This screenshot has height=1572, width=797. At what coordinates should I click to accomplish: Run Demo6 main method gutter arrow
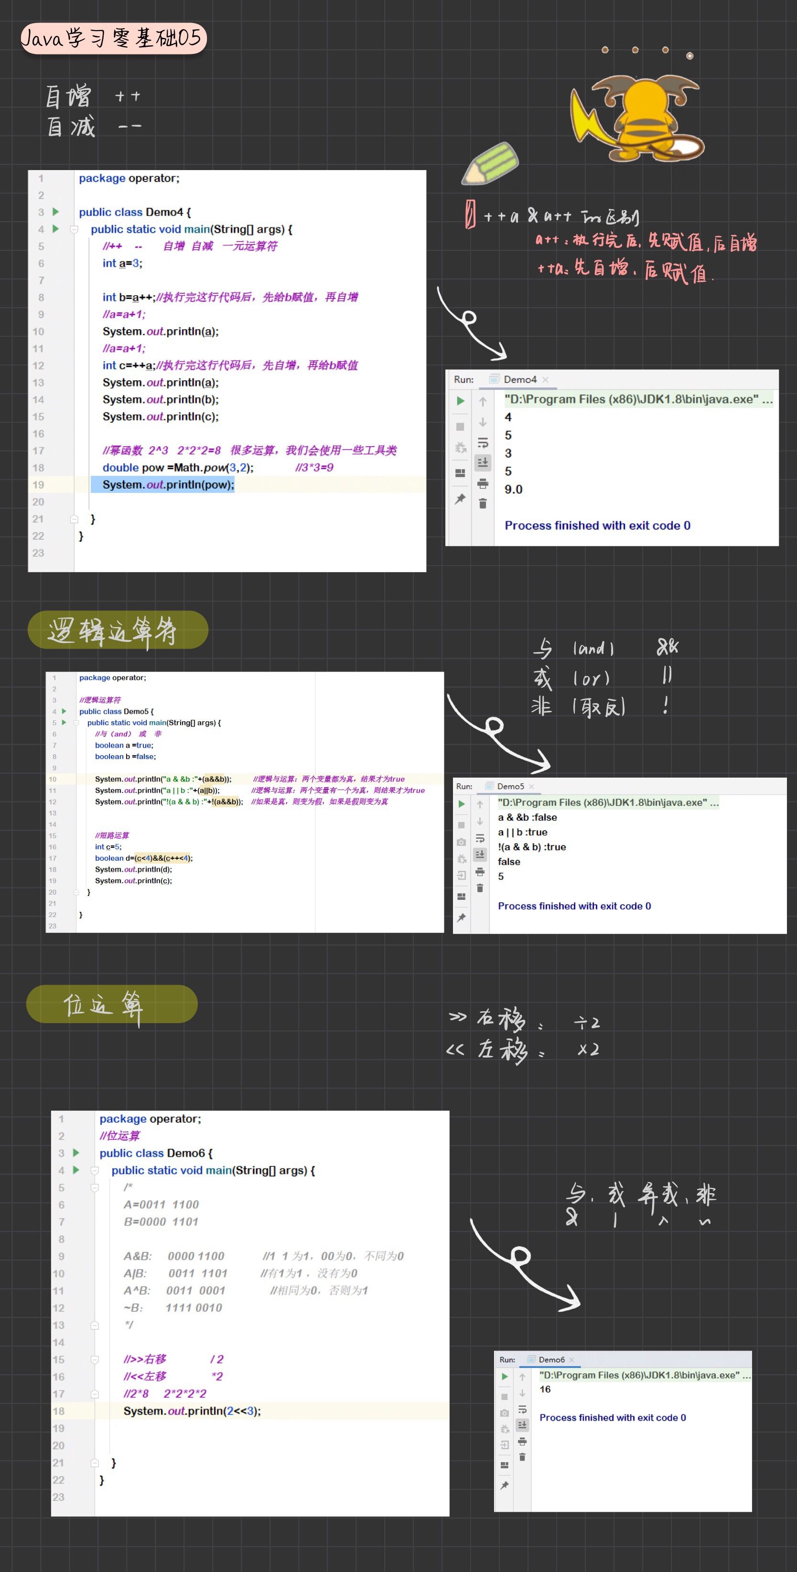coord(76,1170)
